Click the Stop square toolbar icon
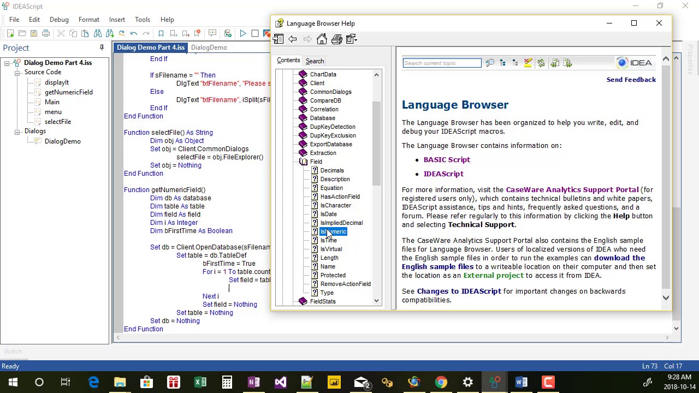This screenshot has width=699, height=393. 254,34
